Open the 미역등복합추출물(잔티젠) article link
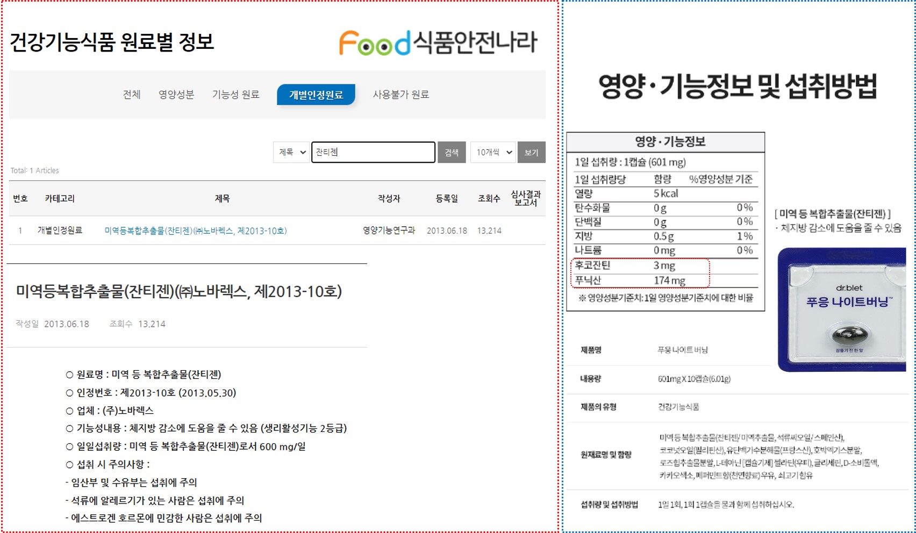This screenshot has height=533, width=916. (196, 231)
